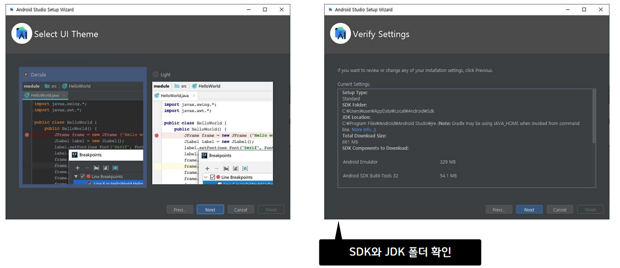The height and width of the screenshot is (268, 620).
Task: Click Cancel in Verify Settings window
Action: pyautogui.click(x=560, y=209)
